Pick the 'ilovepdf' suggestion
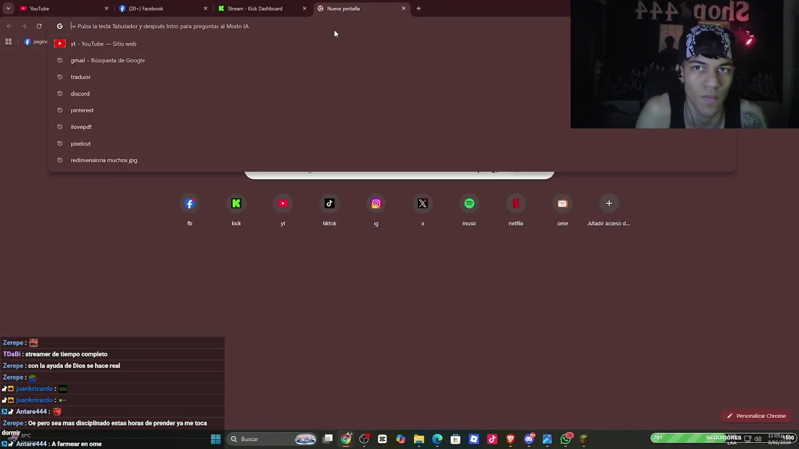This screenshot has width=799, height=449. (x=392, y=127)
